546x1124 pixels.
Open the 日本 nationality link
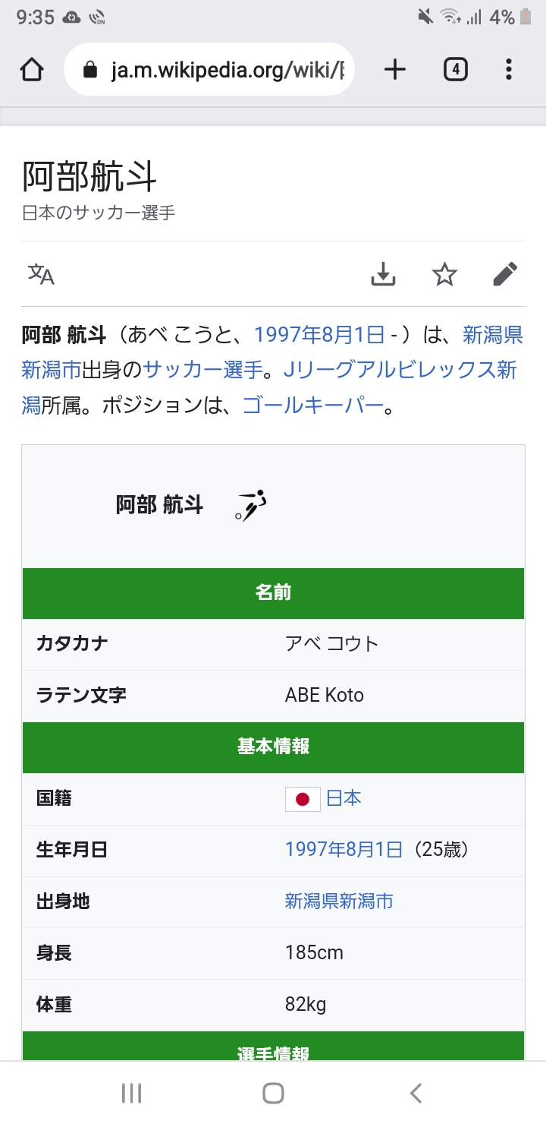344,798
